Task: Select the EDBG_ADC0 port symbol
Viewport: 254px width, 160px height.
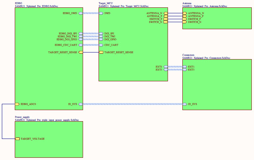Action: point(17,104)
